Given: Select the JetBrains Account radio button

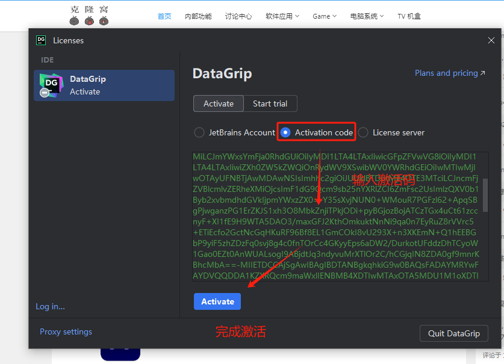Looking at the screenshot, I should click(199, 132).
